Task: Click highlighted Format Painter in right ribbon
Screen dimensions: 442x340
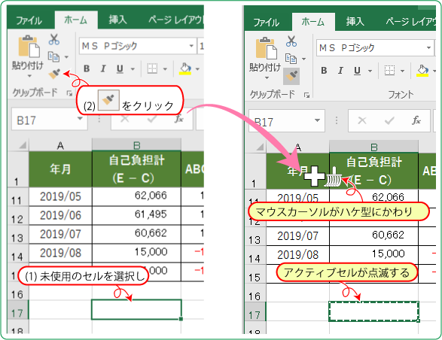Action: pyautogui.click(x=291, y=76)
